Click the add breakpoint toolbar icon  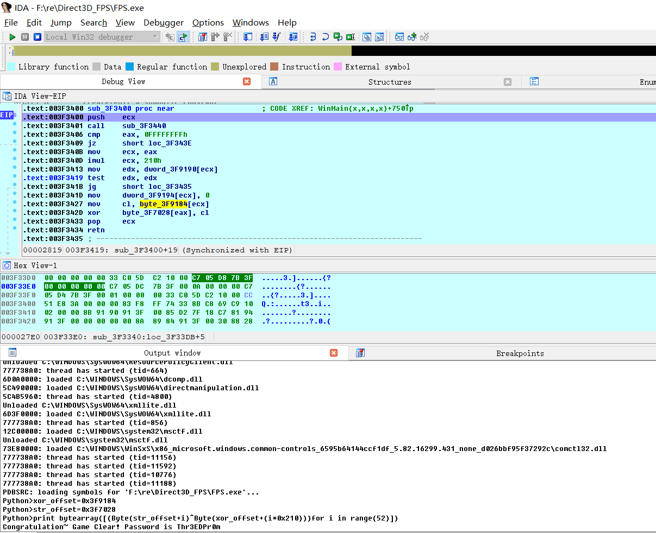coord(215,37)
